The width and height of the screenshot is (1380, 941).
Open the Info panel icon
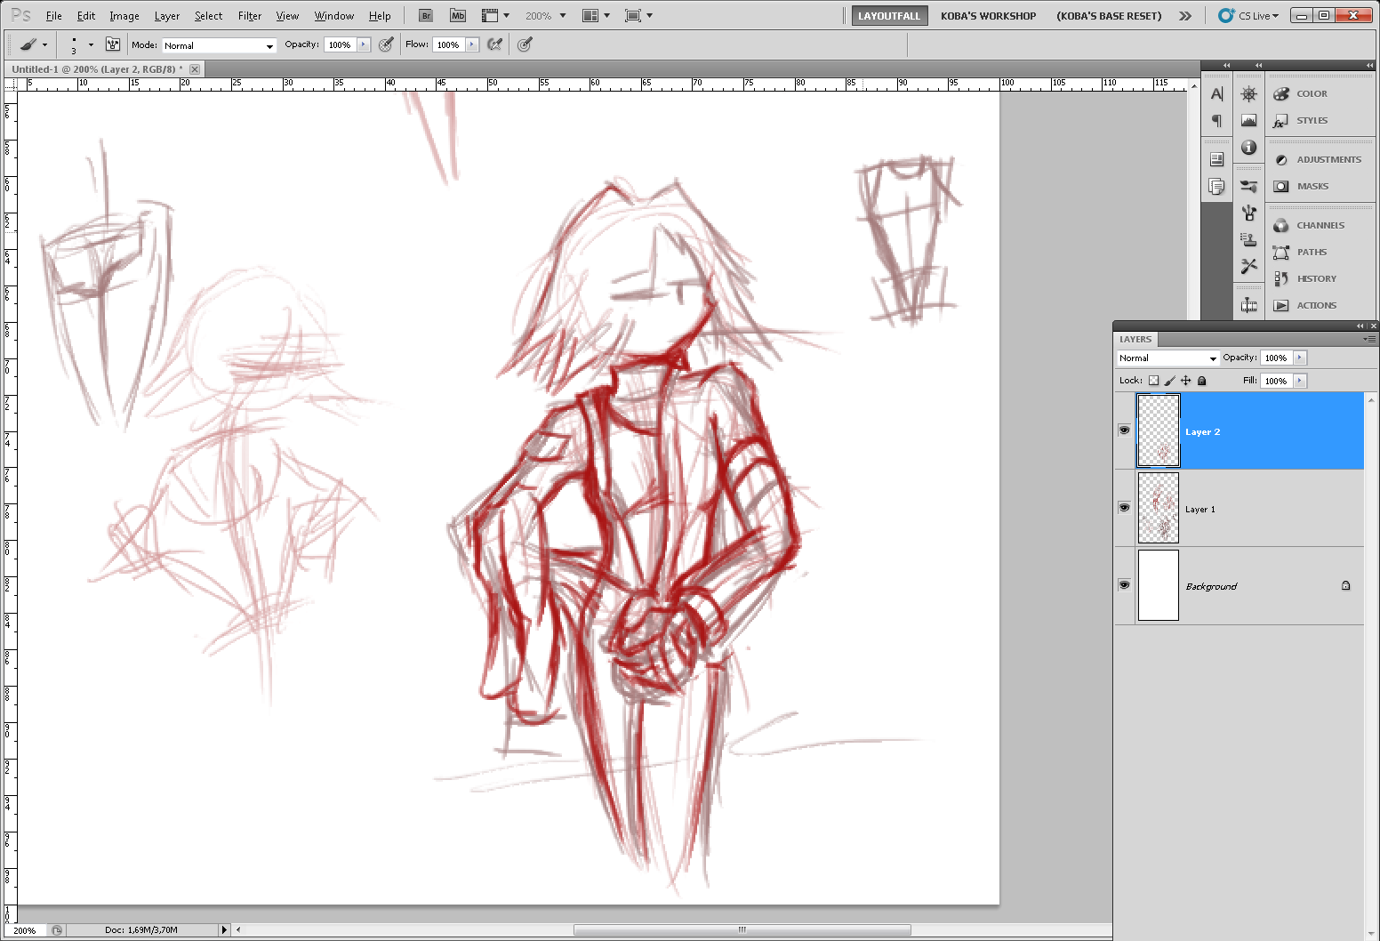pyautogui.click(x=1249, y=148)
